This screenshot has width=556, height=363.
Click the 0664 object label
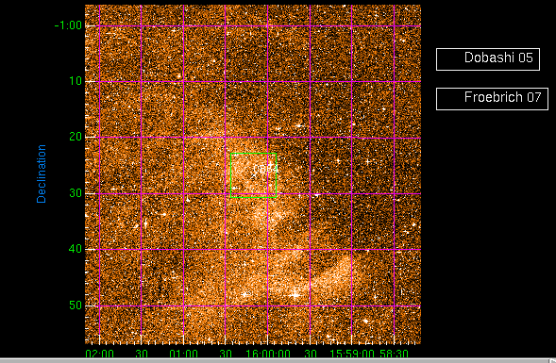(266, 169)
